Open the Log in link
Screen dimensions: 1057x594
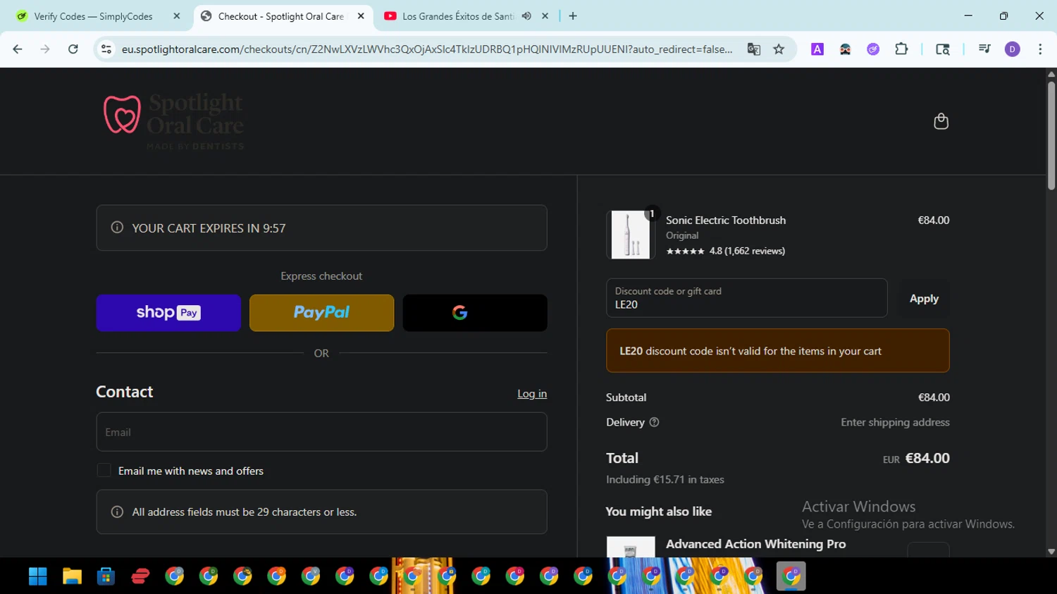[x=532, y=394]
